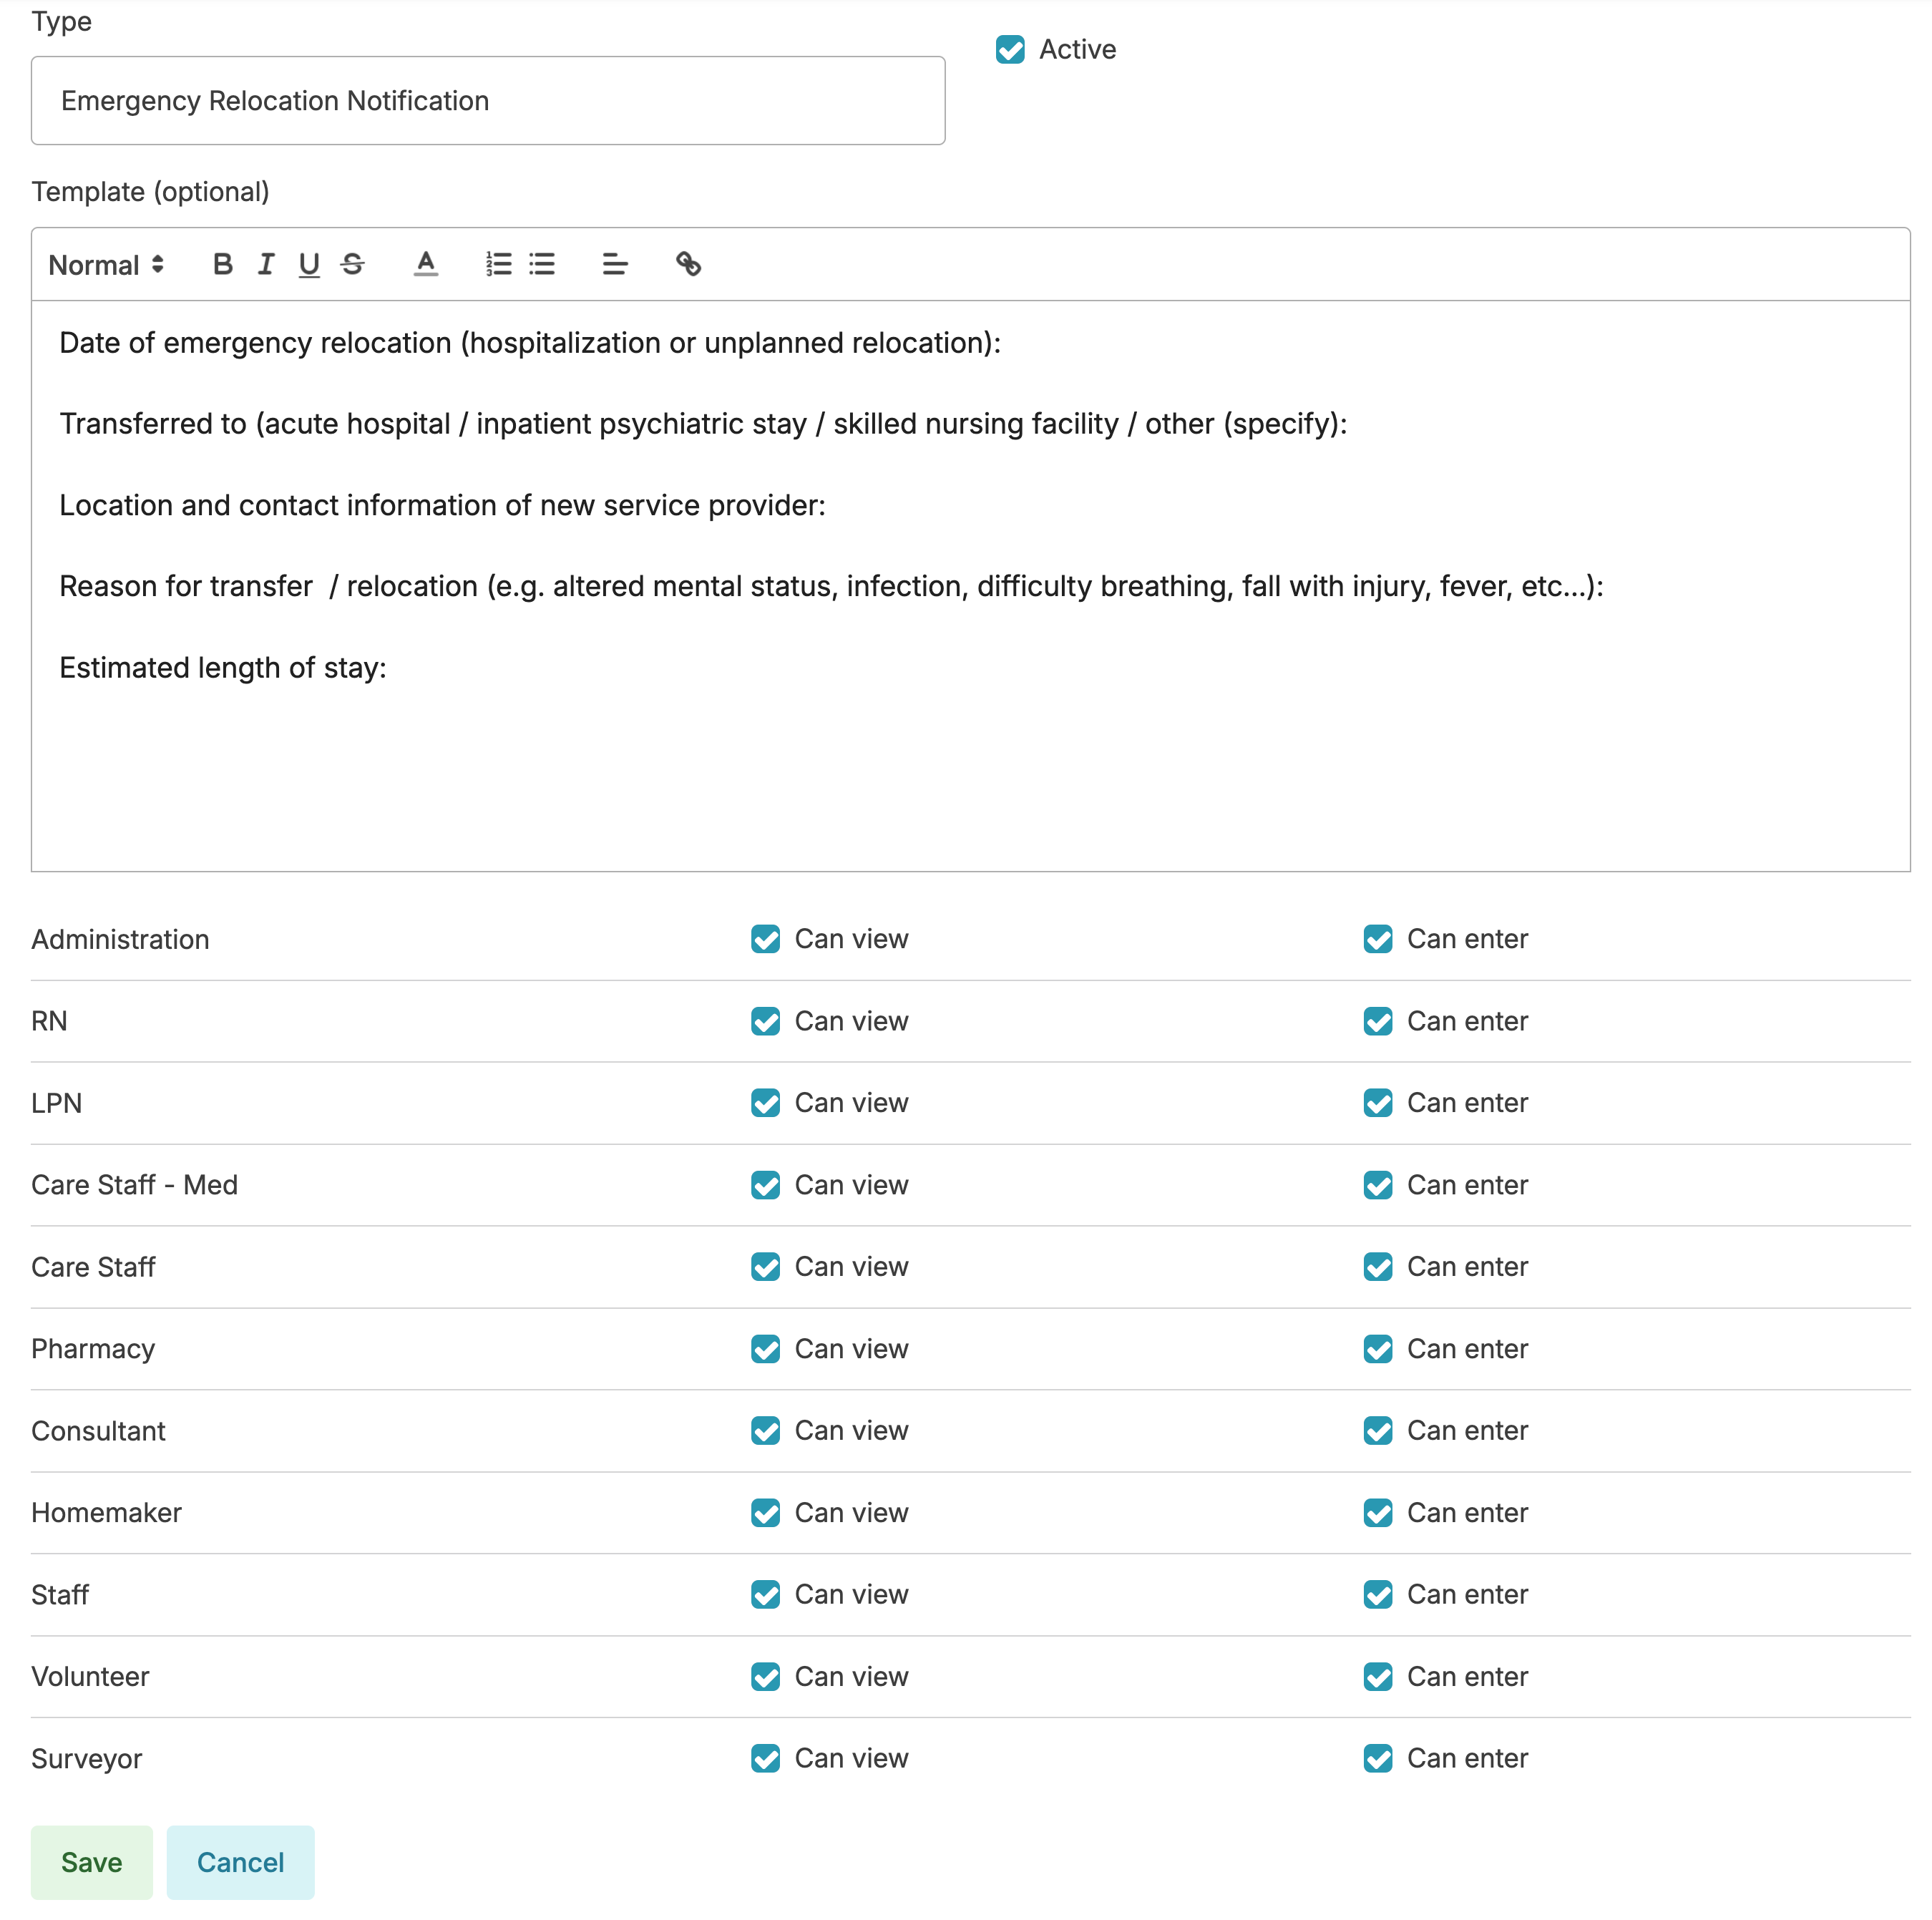
Task: Toggle Can view for Care Staff - Med
Action: 766,1184
